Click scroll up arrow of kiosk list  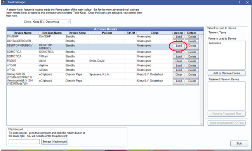(202, 37)
